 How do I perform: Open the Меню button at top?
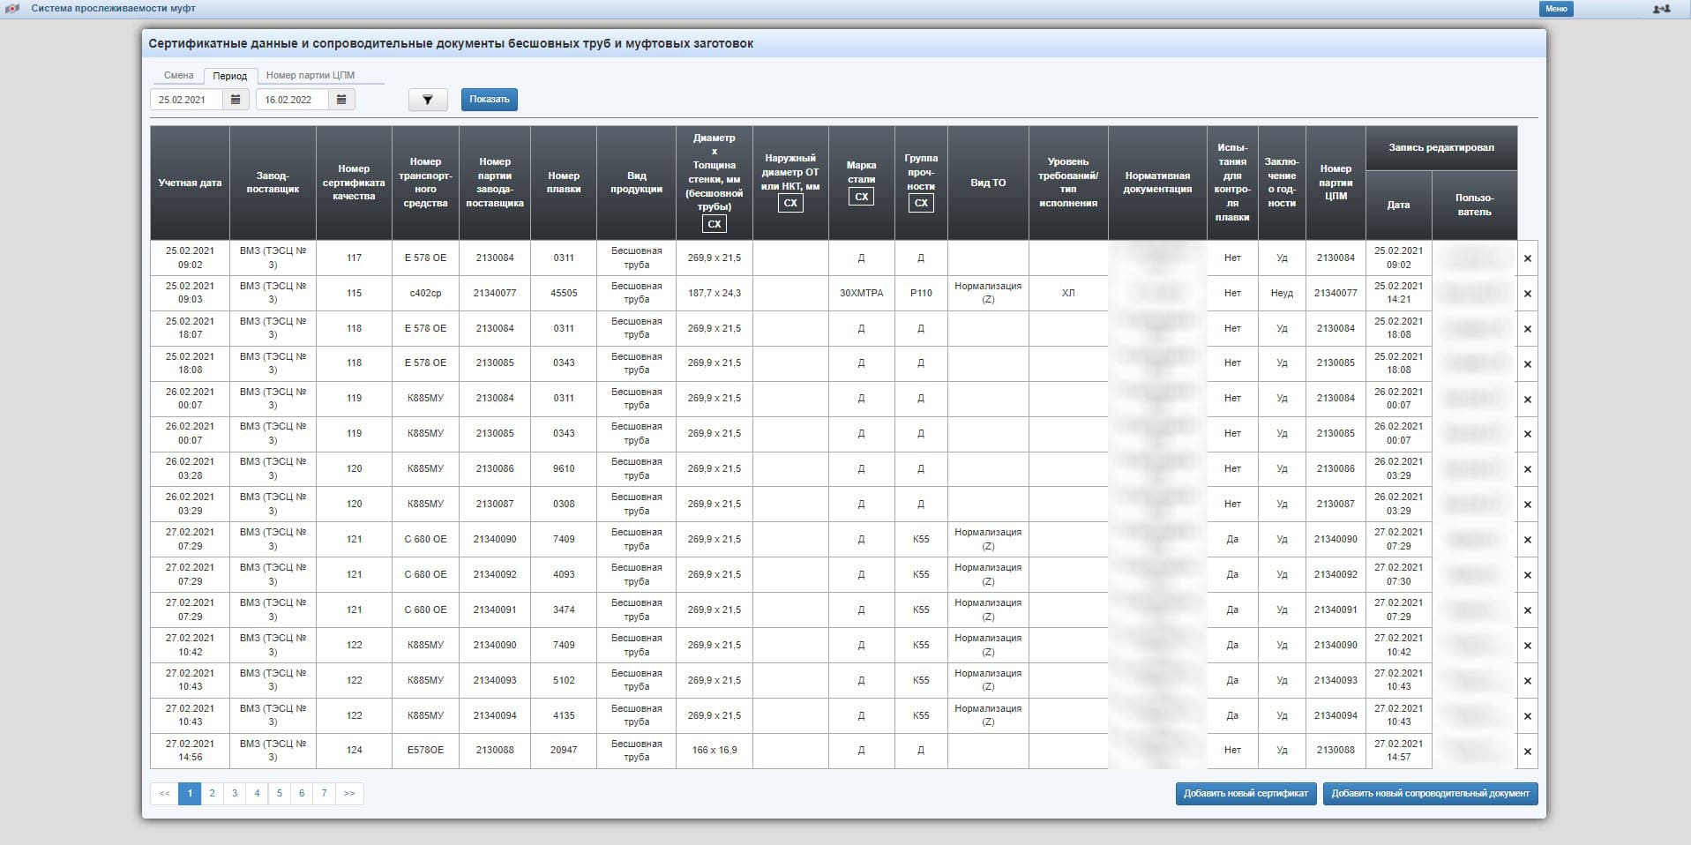point(1556,9)
